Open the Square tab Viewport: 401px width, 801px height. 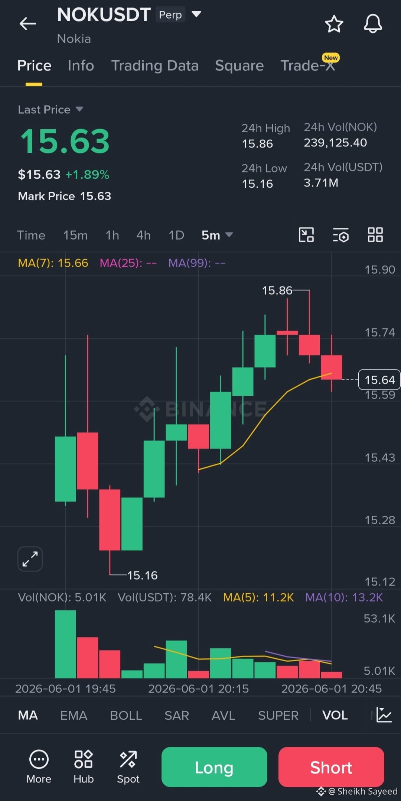click(x=239, y=66)
